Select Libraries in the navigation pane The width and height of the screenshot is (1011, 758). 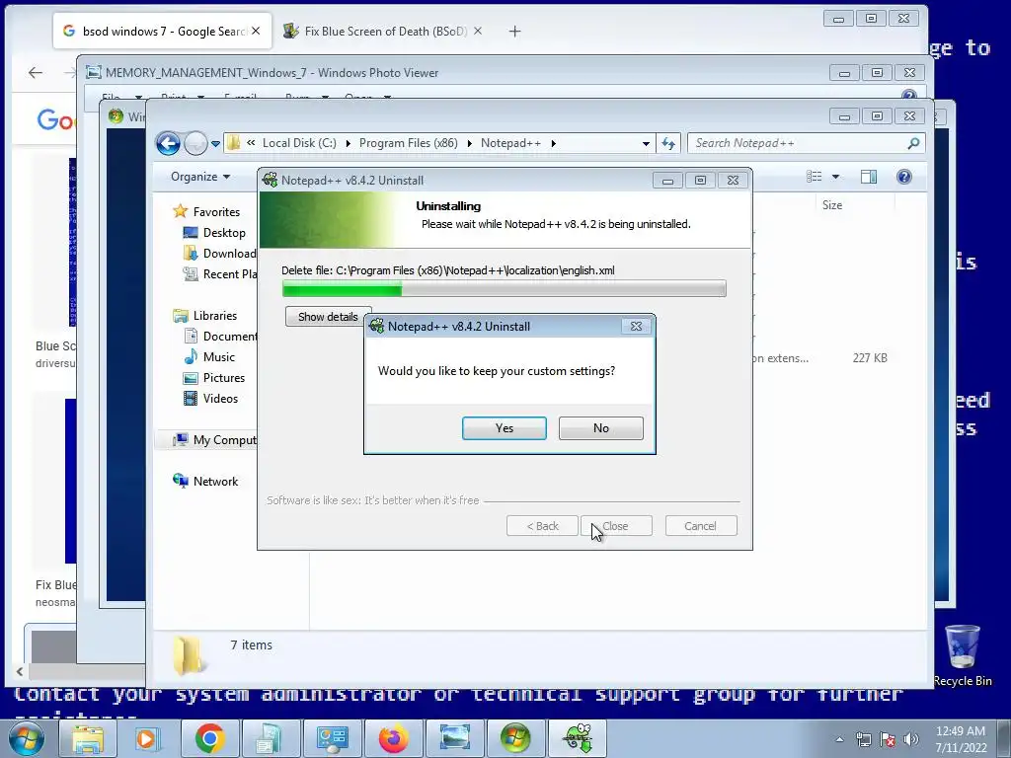[x=205, y=315]
